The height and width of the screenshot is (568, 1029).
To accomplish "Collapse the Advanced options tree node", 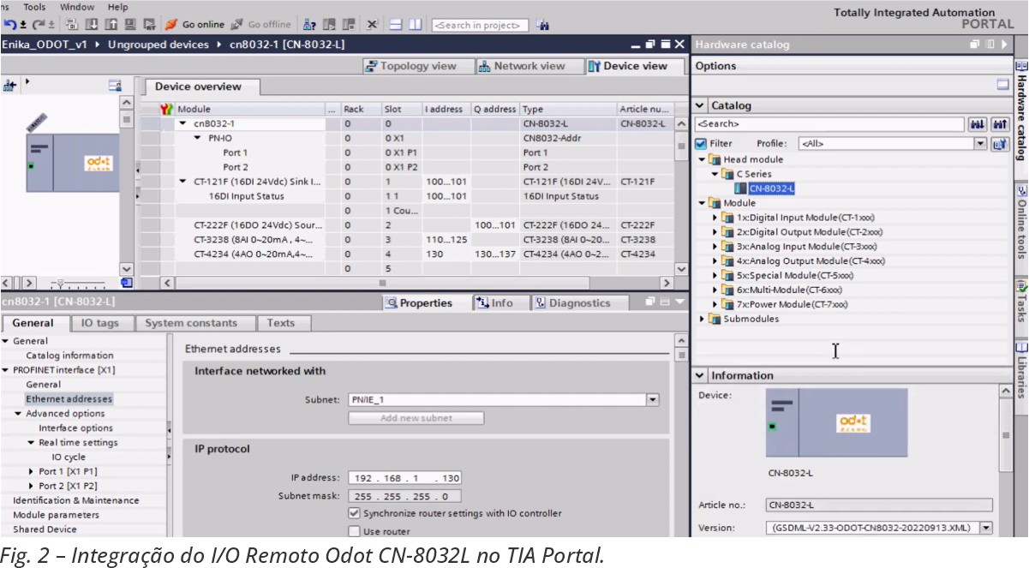I will pyautogui.click(x=18, y=414).
